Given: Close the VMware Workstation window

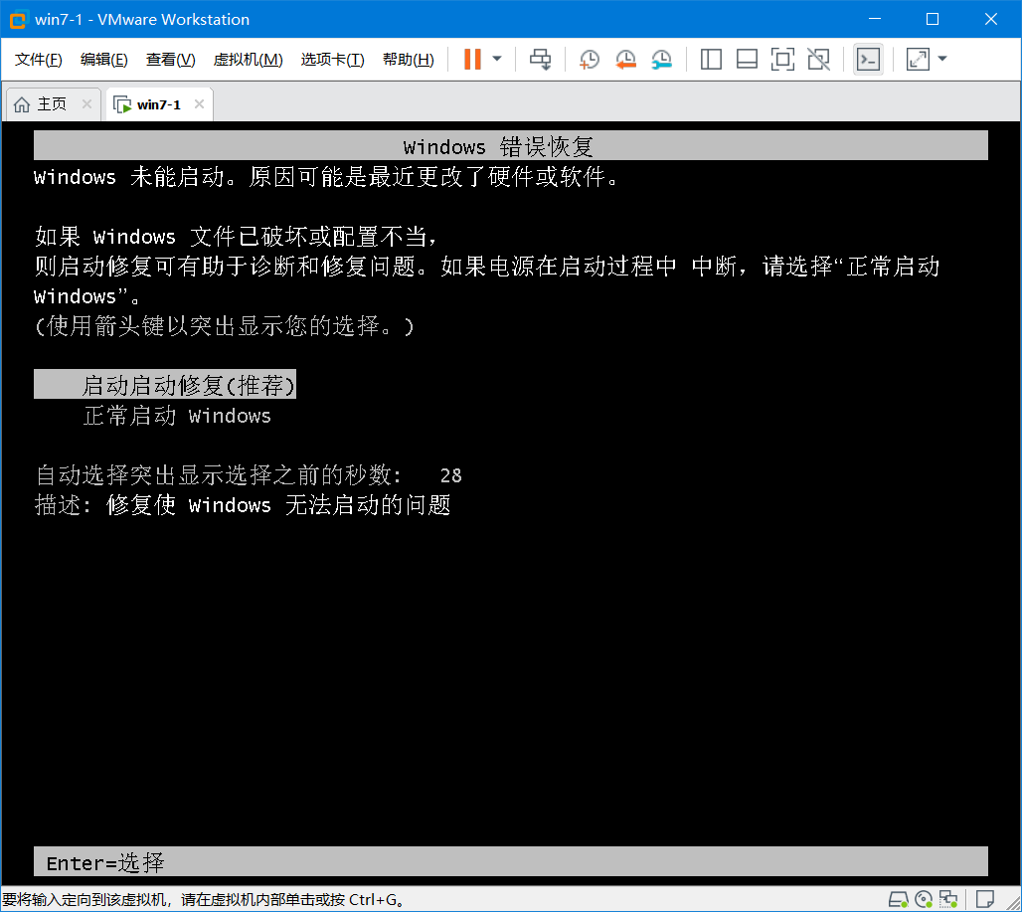Looking at the screenshot, I should pos(991,19).
